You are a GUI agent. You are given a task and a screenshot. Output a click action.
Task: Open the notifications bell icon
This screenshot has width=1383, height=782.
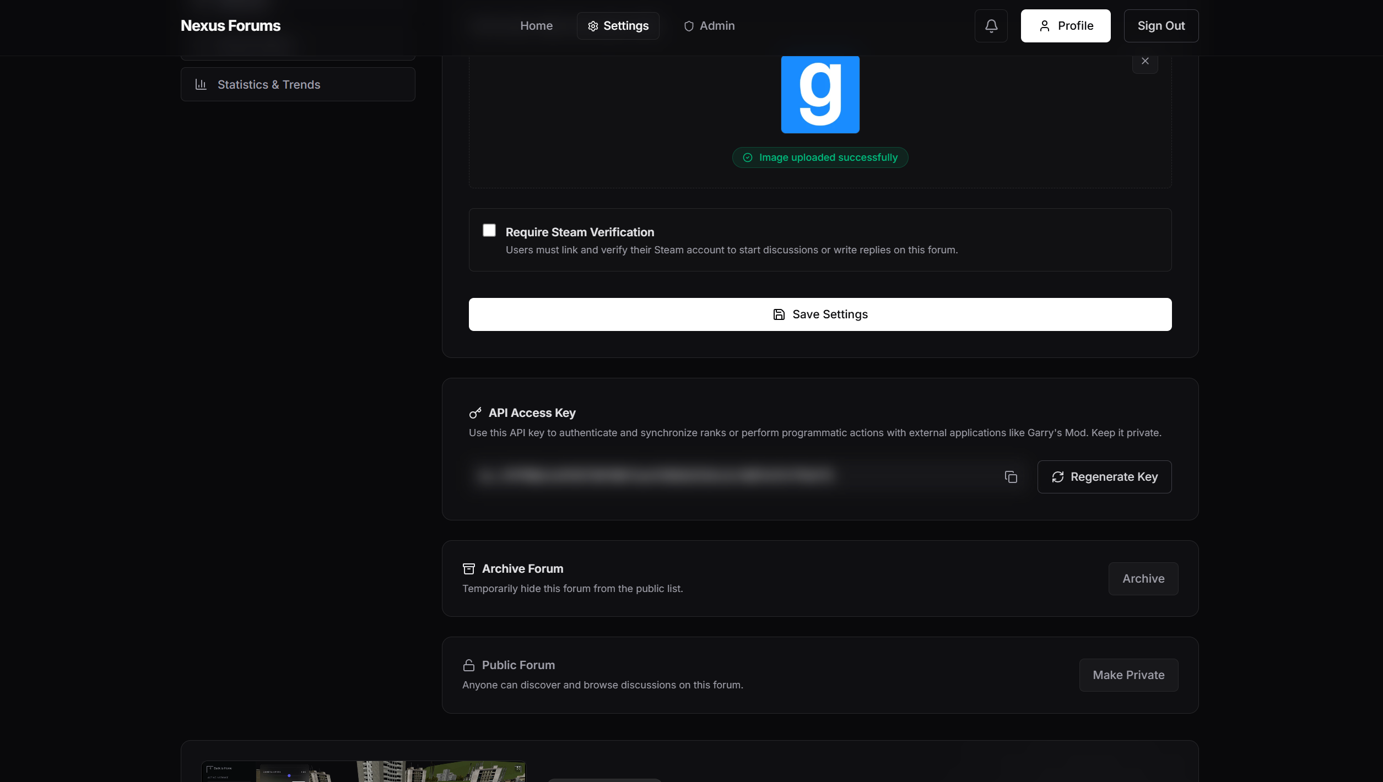991,26
